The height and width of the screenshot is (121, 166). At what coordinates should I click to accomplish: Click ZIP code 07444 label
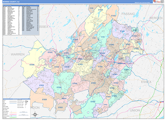tap(134, 36)
